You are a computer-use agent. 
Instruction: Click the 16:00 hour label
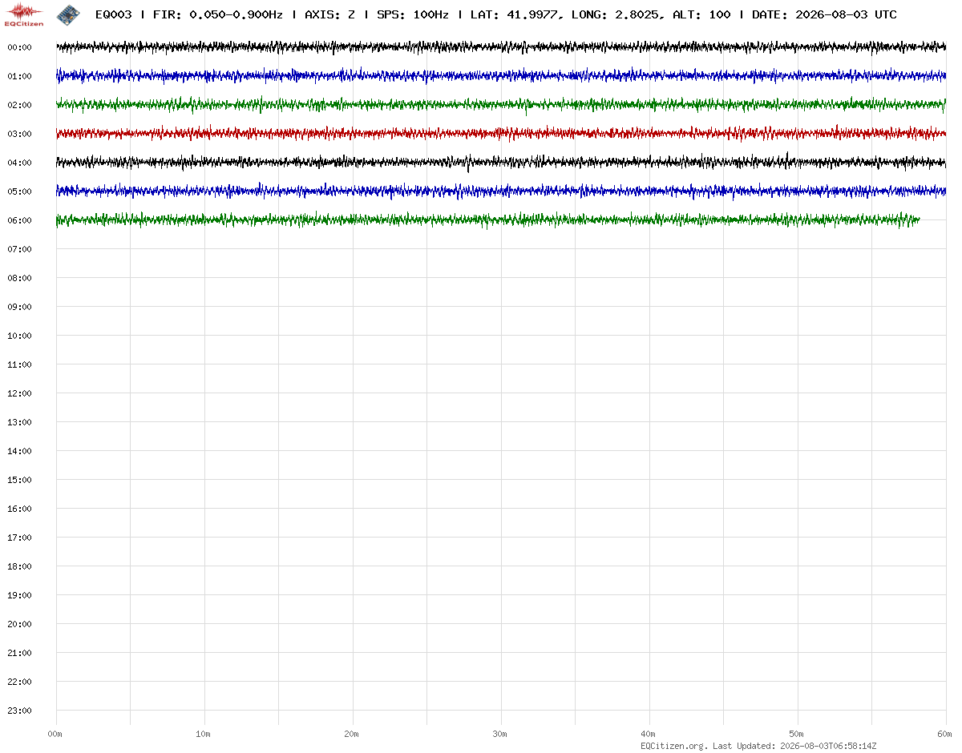[19, 509]
